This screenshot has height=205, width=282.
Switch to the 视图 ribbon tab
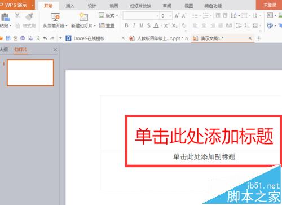pyautogui.click(x=189, y=6)
